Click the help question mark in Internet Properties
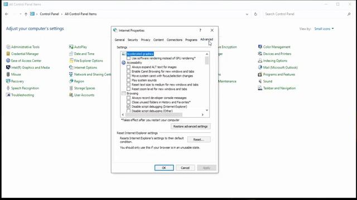The width and height of the screenshot is (357, 200). 200,30
